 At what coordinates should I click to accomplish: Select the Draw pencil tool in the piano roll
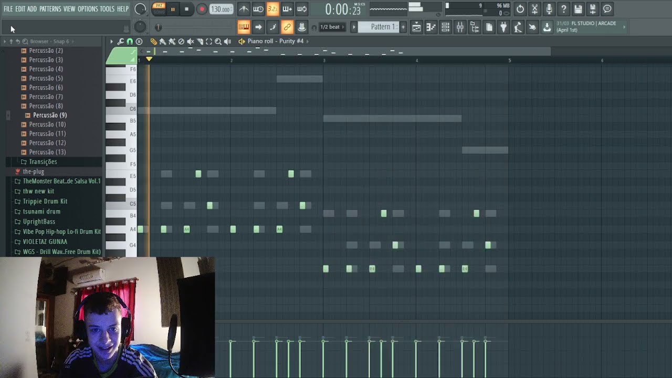(153, 41)
